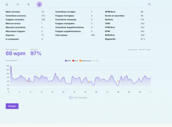The image size is (172, 127).
Task: Click the 'WPM Brut:' label
Action: pos(110,12)
